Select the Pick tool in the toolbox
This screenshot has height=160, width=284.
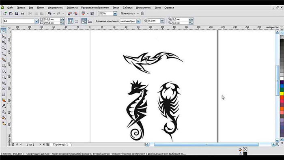coord(3,30)
